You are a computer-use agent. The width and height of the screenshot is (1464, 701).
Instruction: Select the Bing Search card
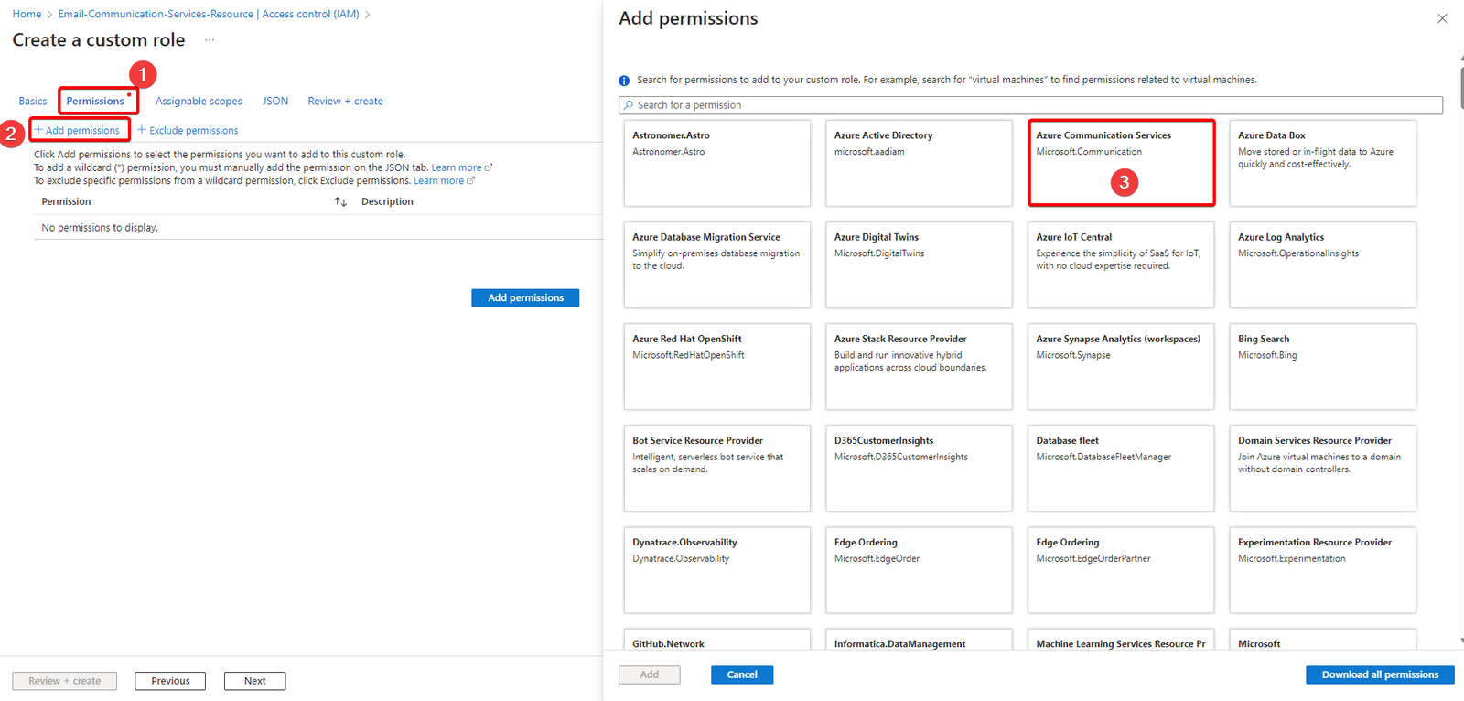pyautogui.click(x=1323, y=366)
